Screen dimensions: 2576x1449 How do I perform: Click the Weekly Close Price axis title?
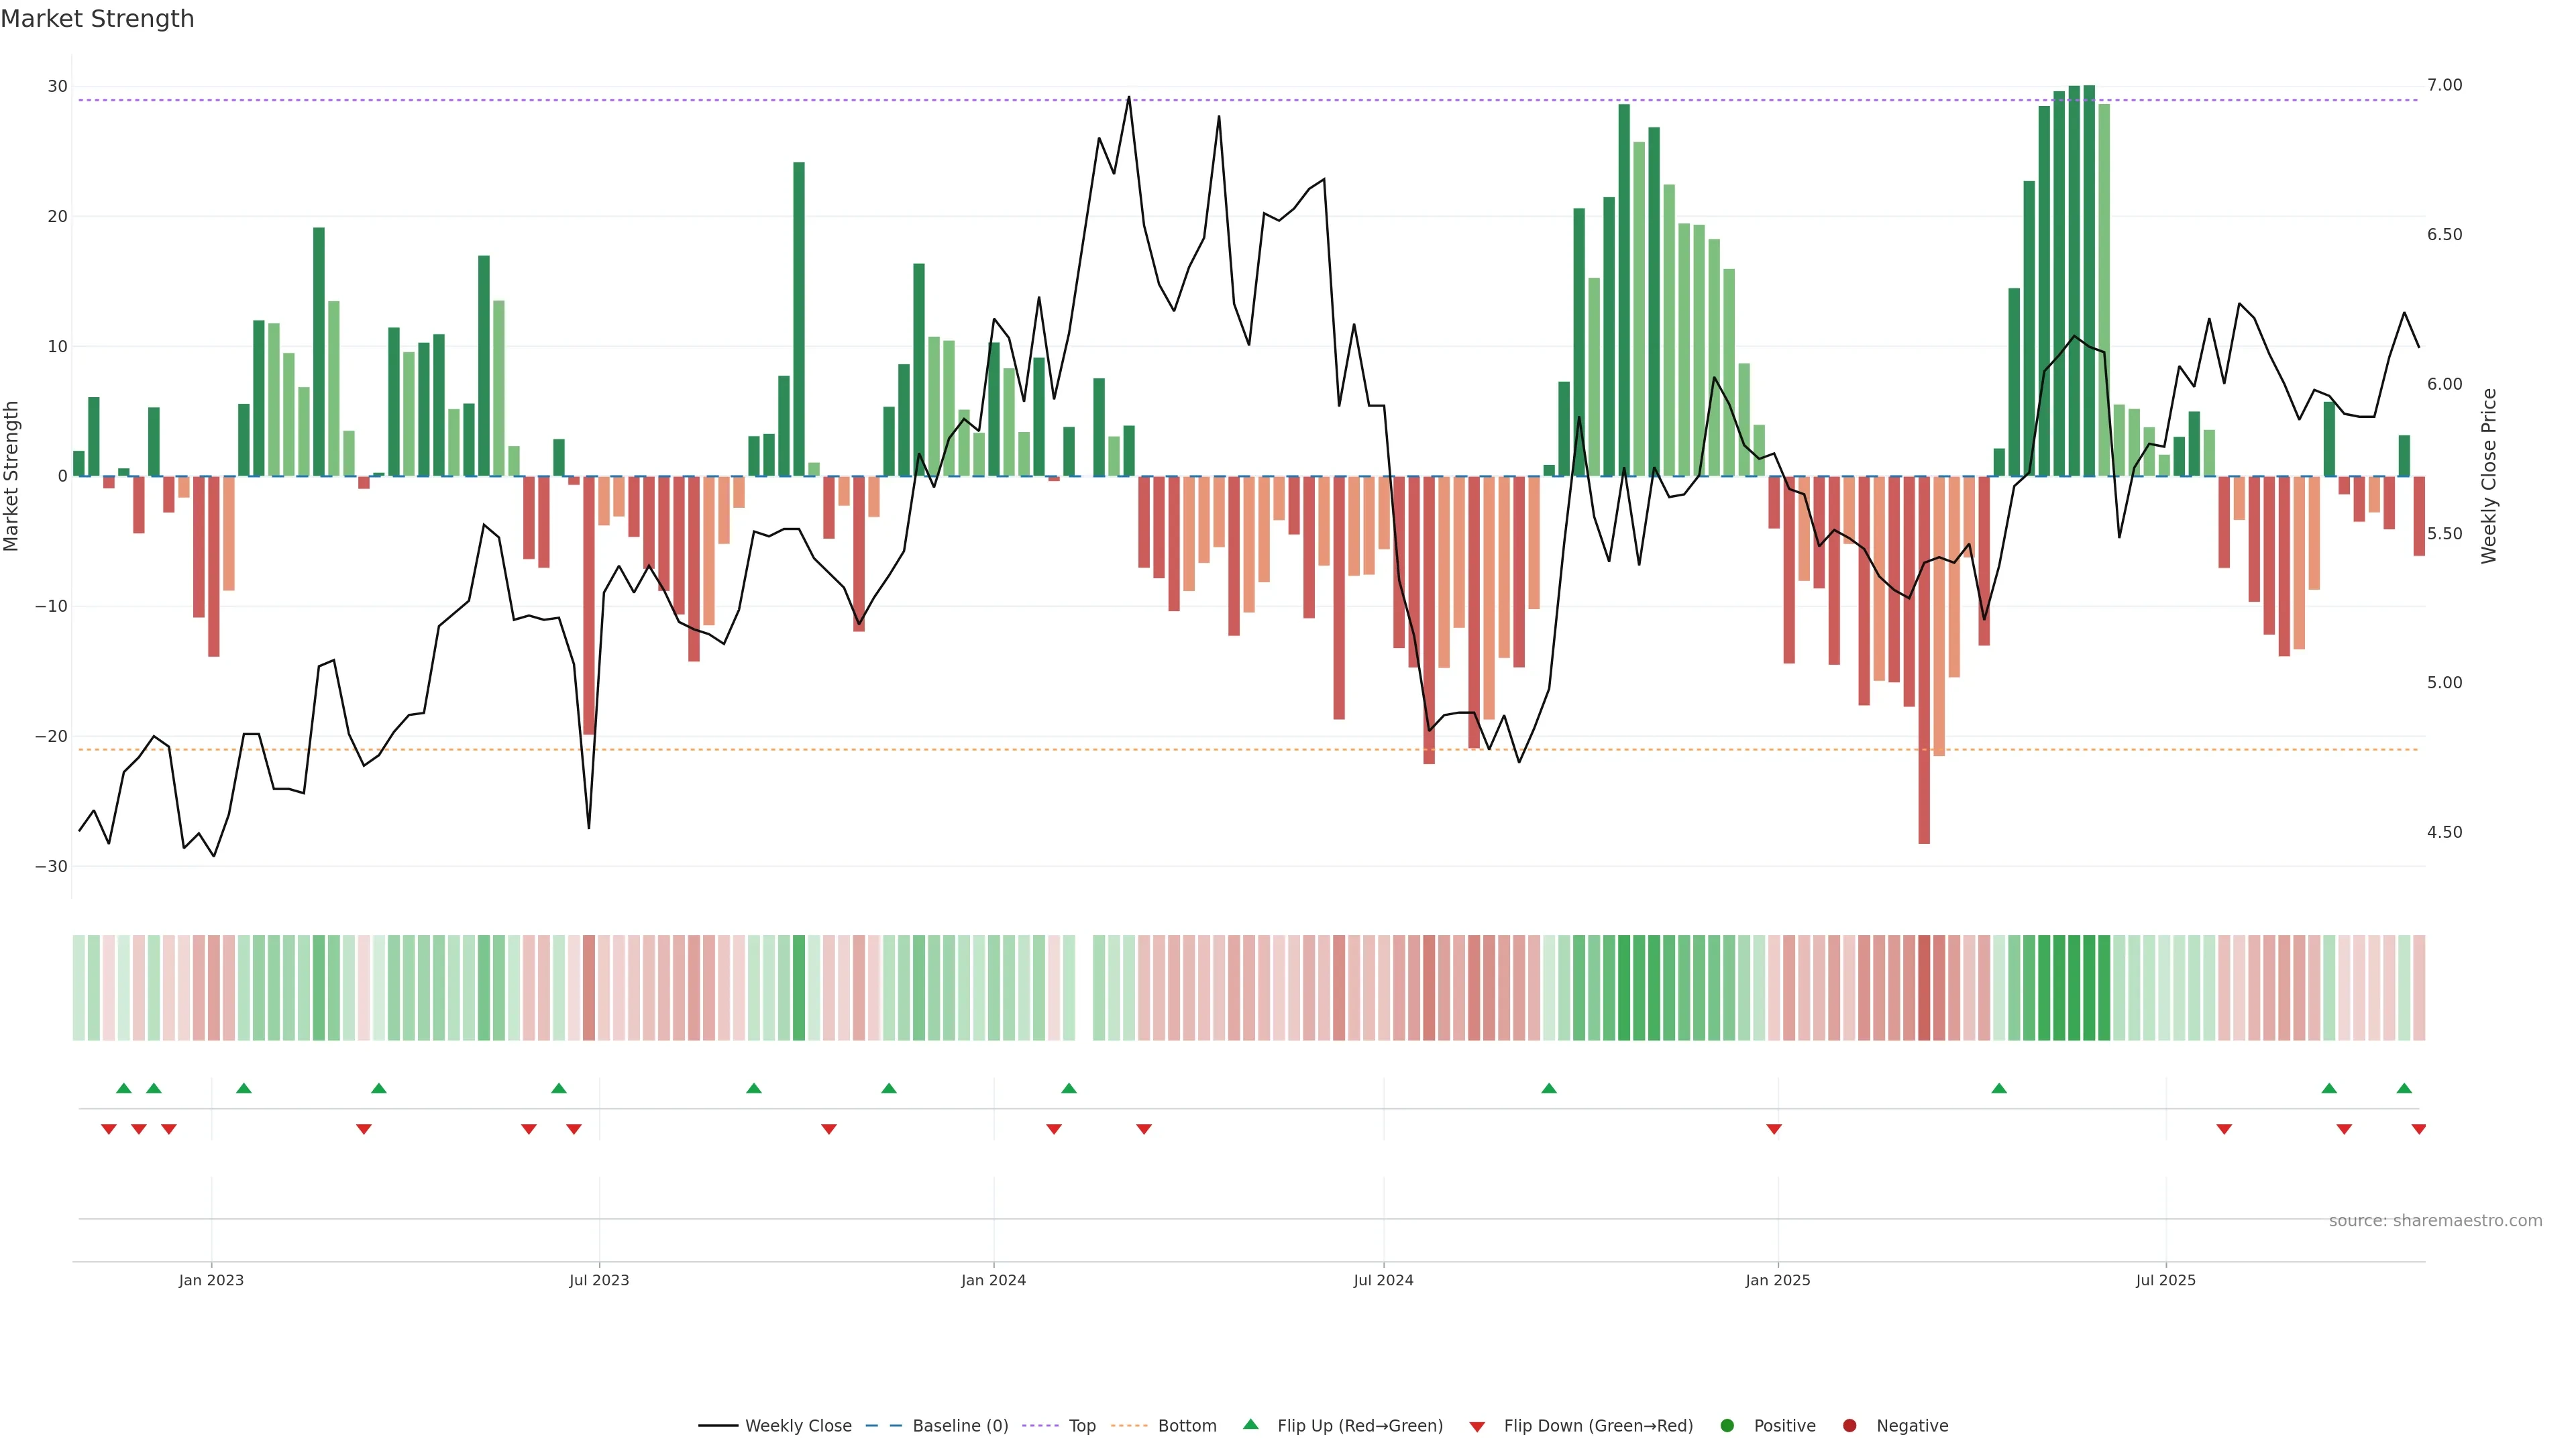pyautogui.click(x=2489, y=476)
